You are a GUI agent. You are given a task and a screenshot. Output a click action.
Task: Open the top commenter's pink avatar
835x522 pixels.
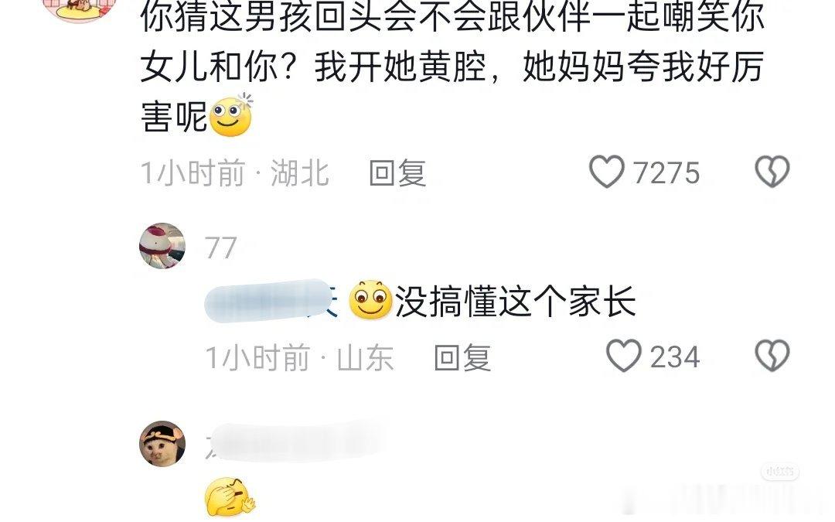[x=79, y=8]
